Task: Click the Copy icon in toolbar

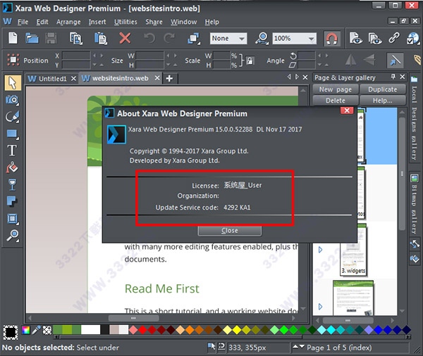Action: pyautogui.click(x=76, y=39)
